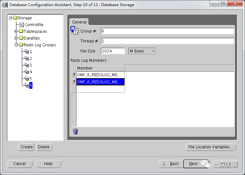Collapse the Storage tree node
245x175 pixels.
point(11,18)
